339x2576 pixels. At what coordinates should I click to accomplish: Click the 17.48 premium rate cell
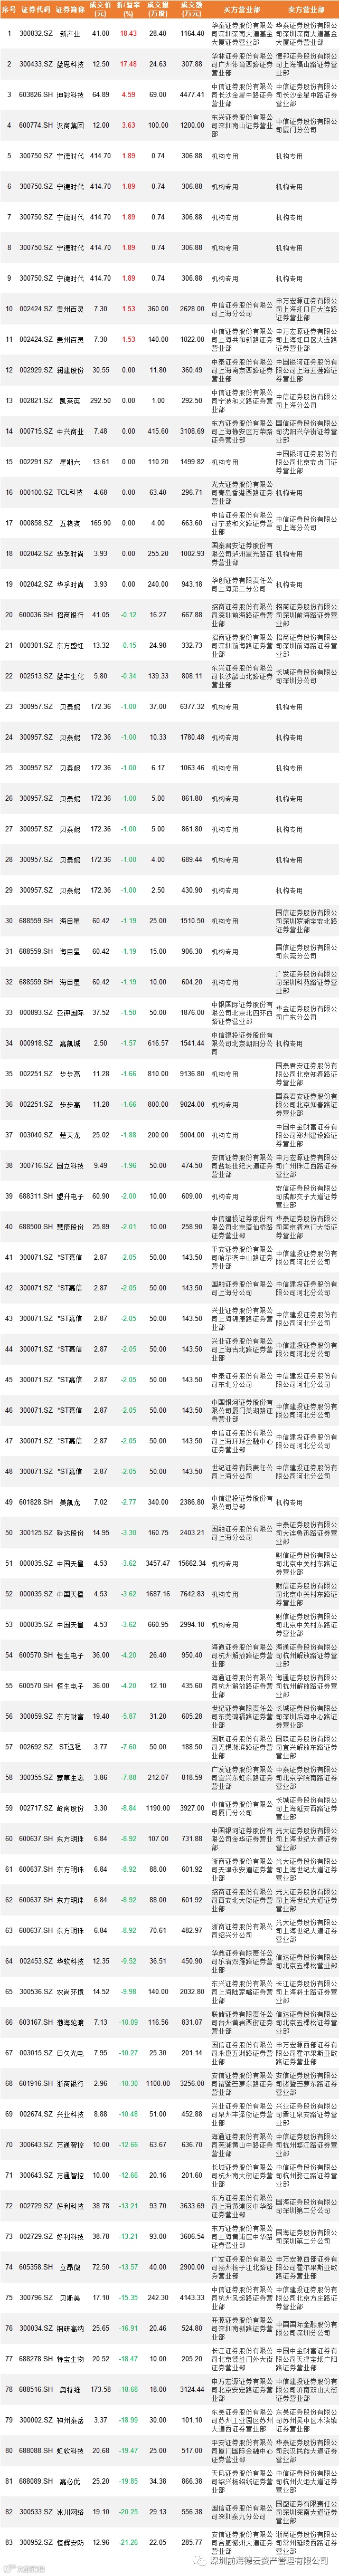(128, 64)
